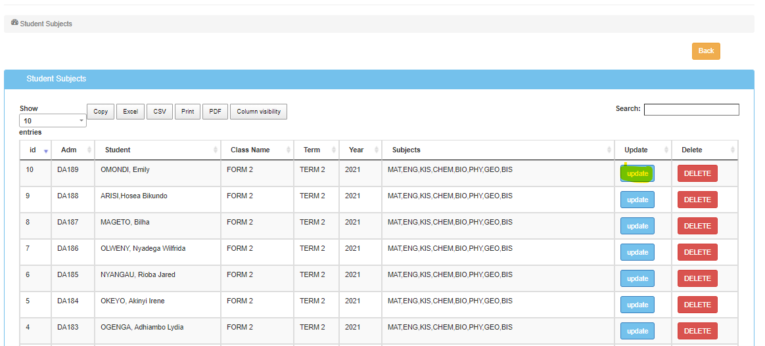The height and width of the screenshot is (346, 765).
Task: Sort by Adm column sort icon
Action: coord(89,150)
